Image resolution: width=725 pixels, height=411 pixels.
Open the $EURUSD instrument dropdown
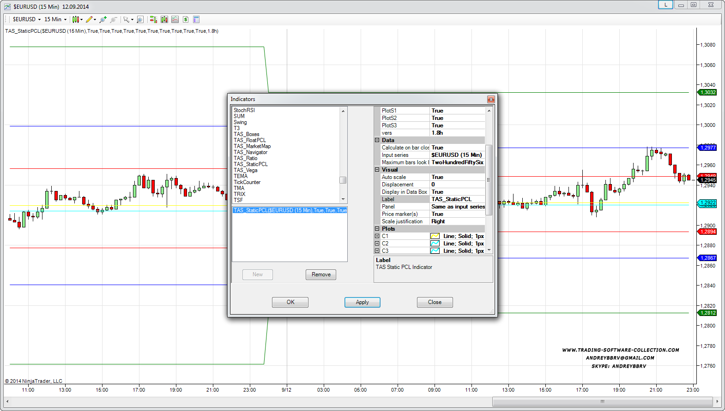coord(26,19)
